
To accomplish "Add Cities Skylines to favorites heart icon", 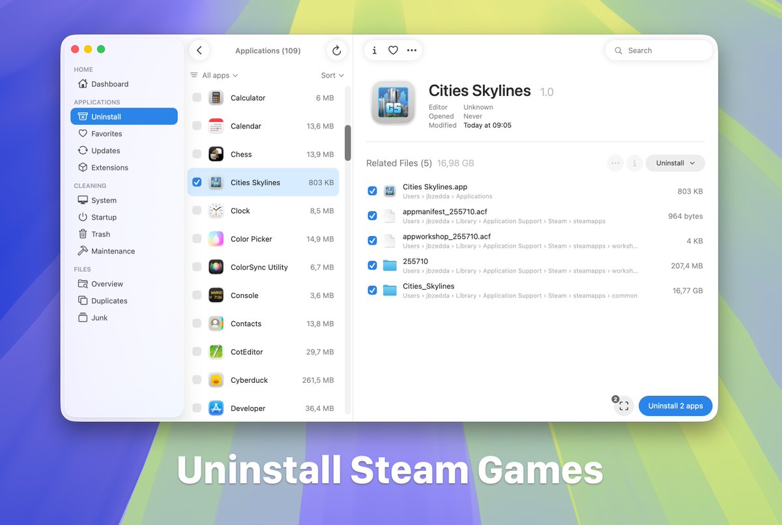I will pyautogui.click(x=393, y=50).
